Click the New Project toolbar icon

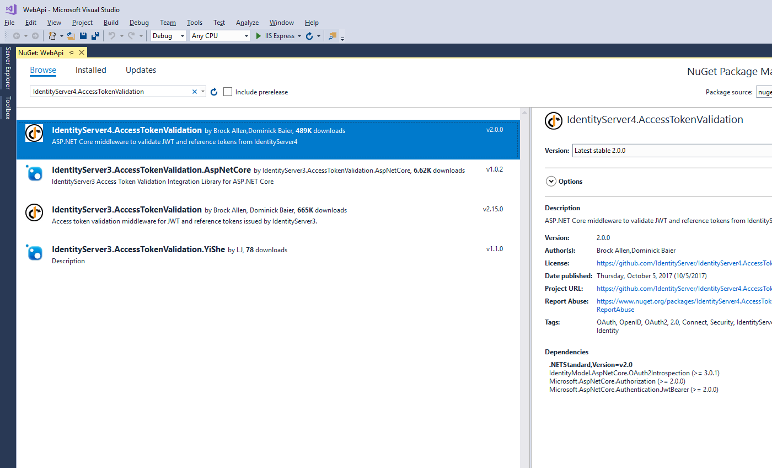tap(52, 36)
